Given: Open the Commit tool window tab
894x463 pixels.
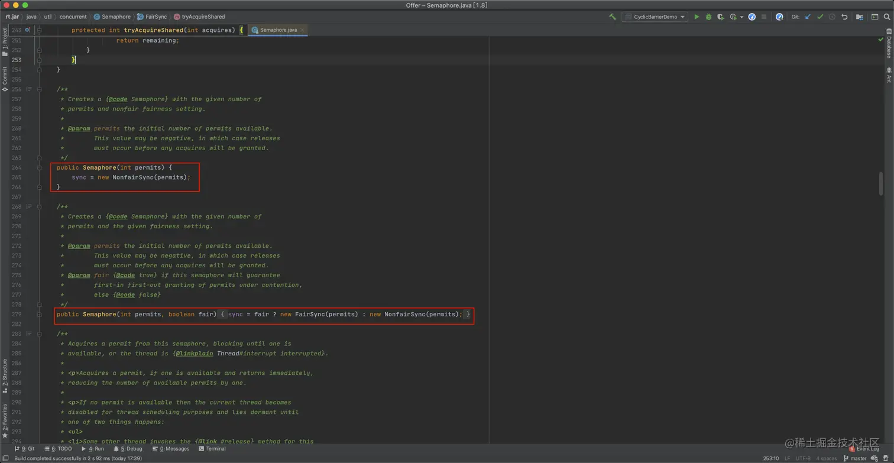Looking at the screenshot, I should (x=5, y=79).
